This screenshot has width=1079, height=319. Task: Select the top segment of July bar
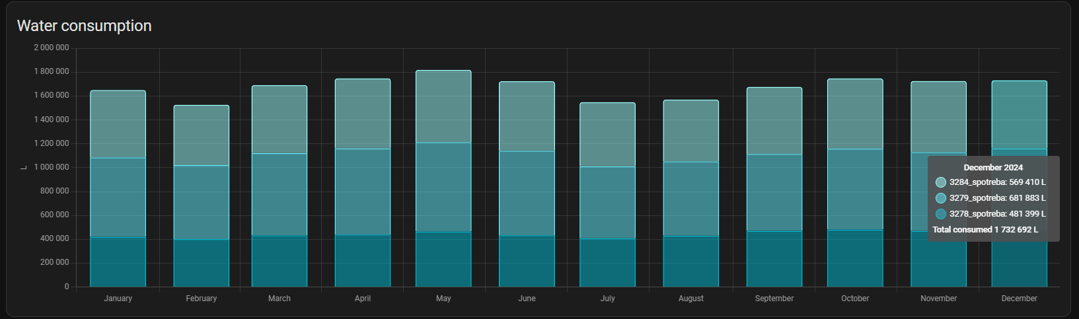pos(607,135)
